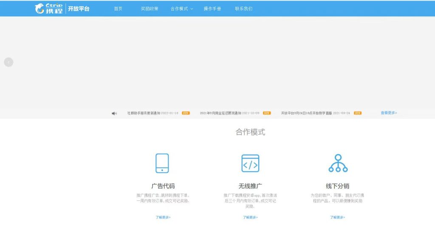This screenshot has width=435, height=236.
Task: Select the 无线推广 title
Action: (x=250, y=186)
